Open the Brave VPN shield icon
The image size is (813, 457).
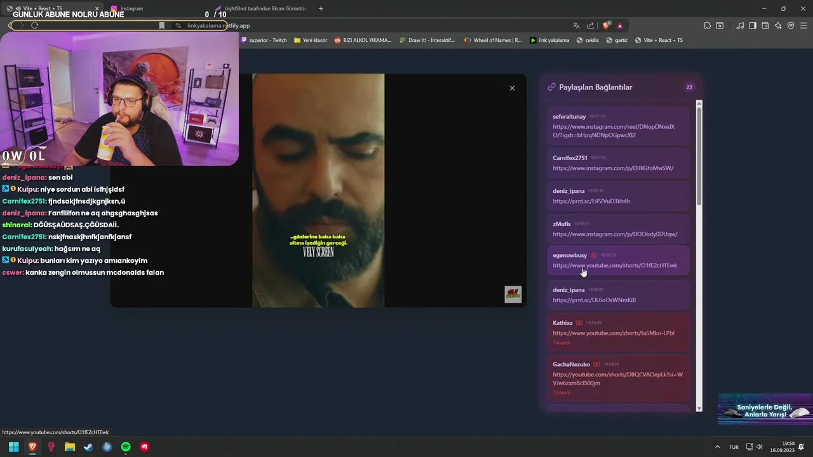click(791, 25)
